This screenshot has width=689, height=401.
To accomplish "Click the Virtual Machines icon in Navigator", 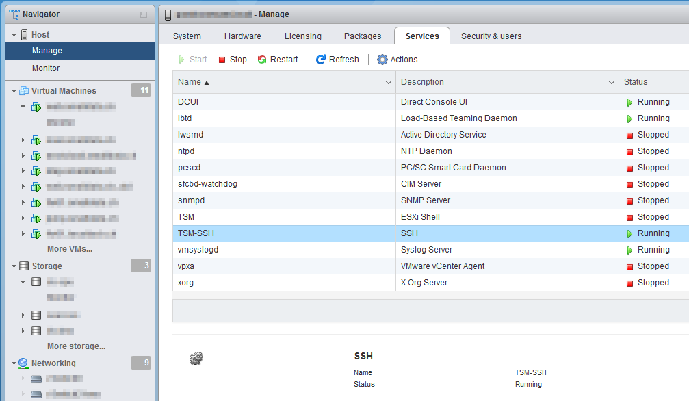I will [x=24, y=91].
